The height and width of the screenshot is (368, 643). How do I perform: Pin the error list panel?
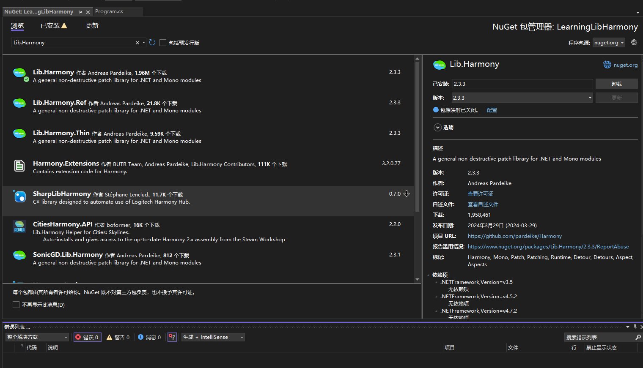[x=635, y=327]
